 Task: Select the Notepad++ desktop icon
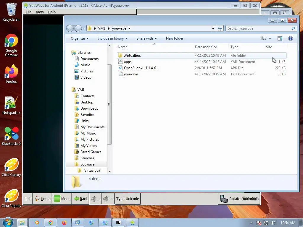(x=12, y=106)
